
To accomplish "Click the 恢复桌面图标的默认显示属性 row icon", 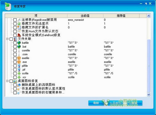I will 19,89.
